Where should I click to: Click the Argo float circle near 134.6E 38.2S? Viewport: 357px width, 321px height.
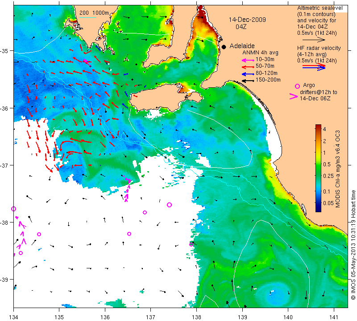coord(39,235)
